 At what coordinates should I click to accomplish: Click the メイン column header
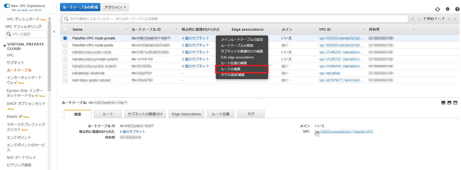(x=287, y=30)
